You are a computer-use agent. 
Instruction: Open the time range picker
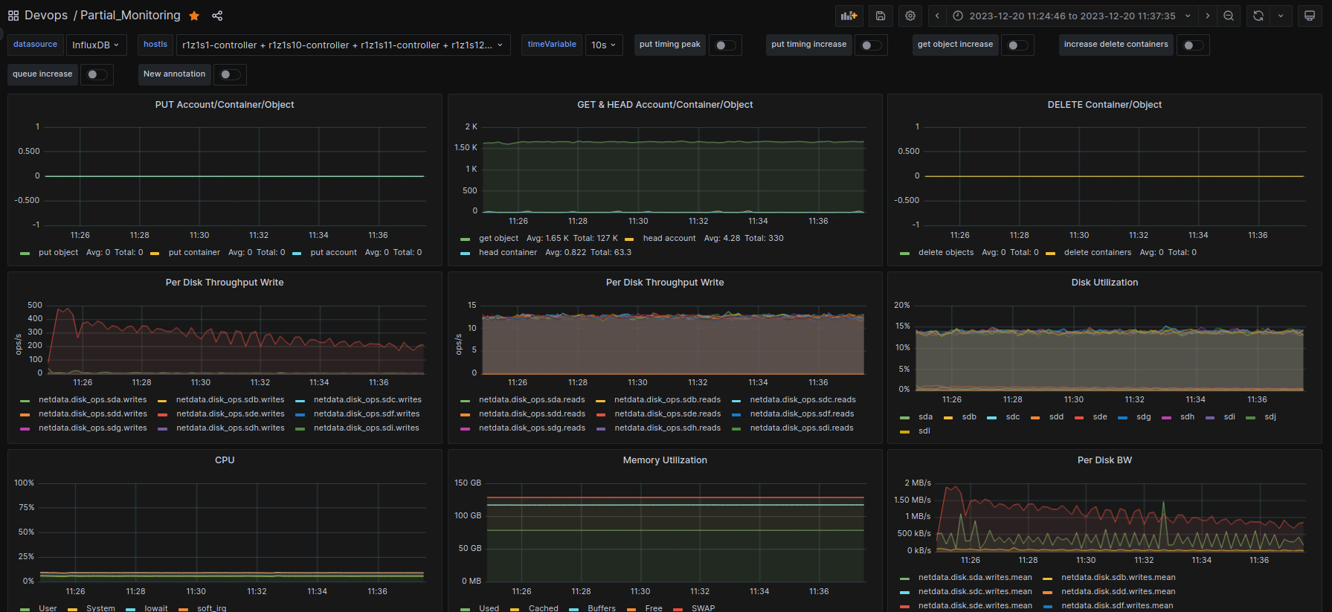[1072, 16]
